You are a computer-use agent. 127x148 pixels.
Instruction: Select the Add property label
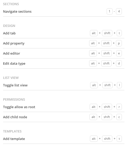(x=14, y=43)
